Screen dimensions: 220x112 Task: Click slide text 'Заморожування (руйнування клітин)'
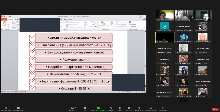point(76,52)
